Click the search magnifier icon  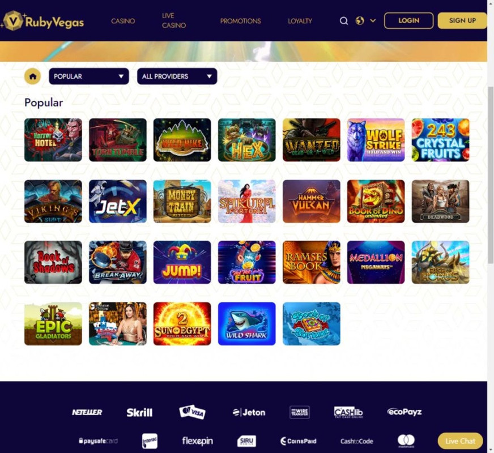[344, 21]
